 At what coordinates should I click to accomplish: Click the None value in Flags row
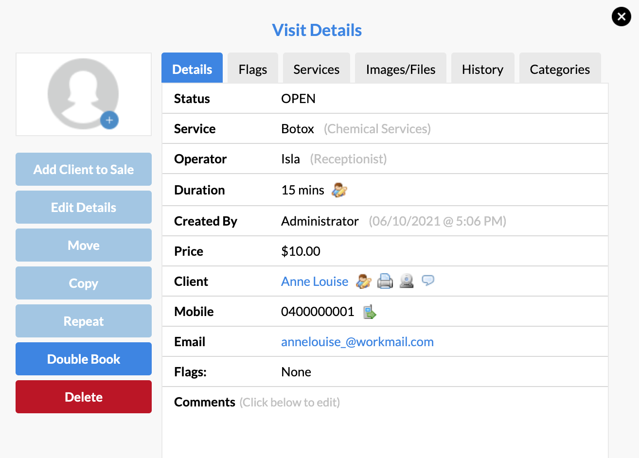point(296,372)
